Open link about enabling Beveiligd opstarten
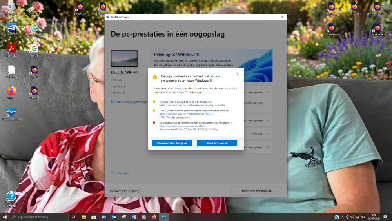This screenshot has height=221, width=392. tap(192, 105)
